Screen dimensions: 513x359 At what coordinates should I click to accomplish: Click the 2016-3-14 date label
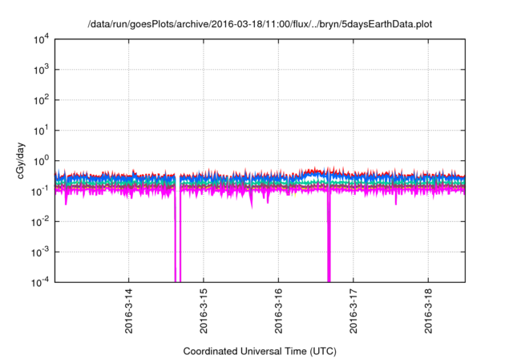129,311
